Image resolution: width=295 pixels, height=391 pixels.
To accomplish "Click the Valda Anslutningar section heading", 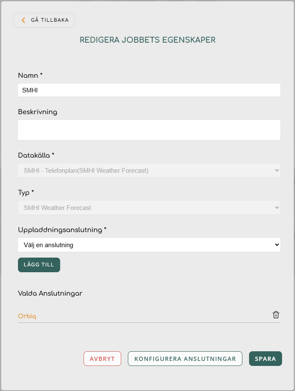I will pyautogui.click(x=50, y=293).
